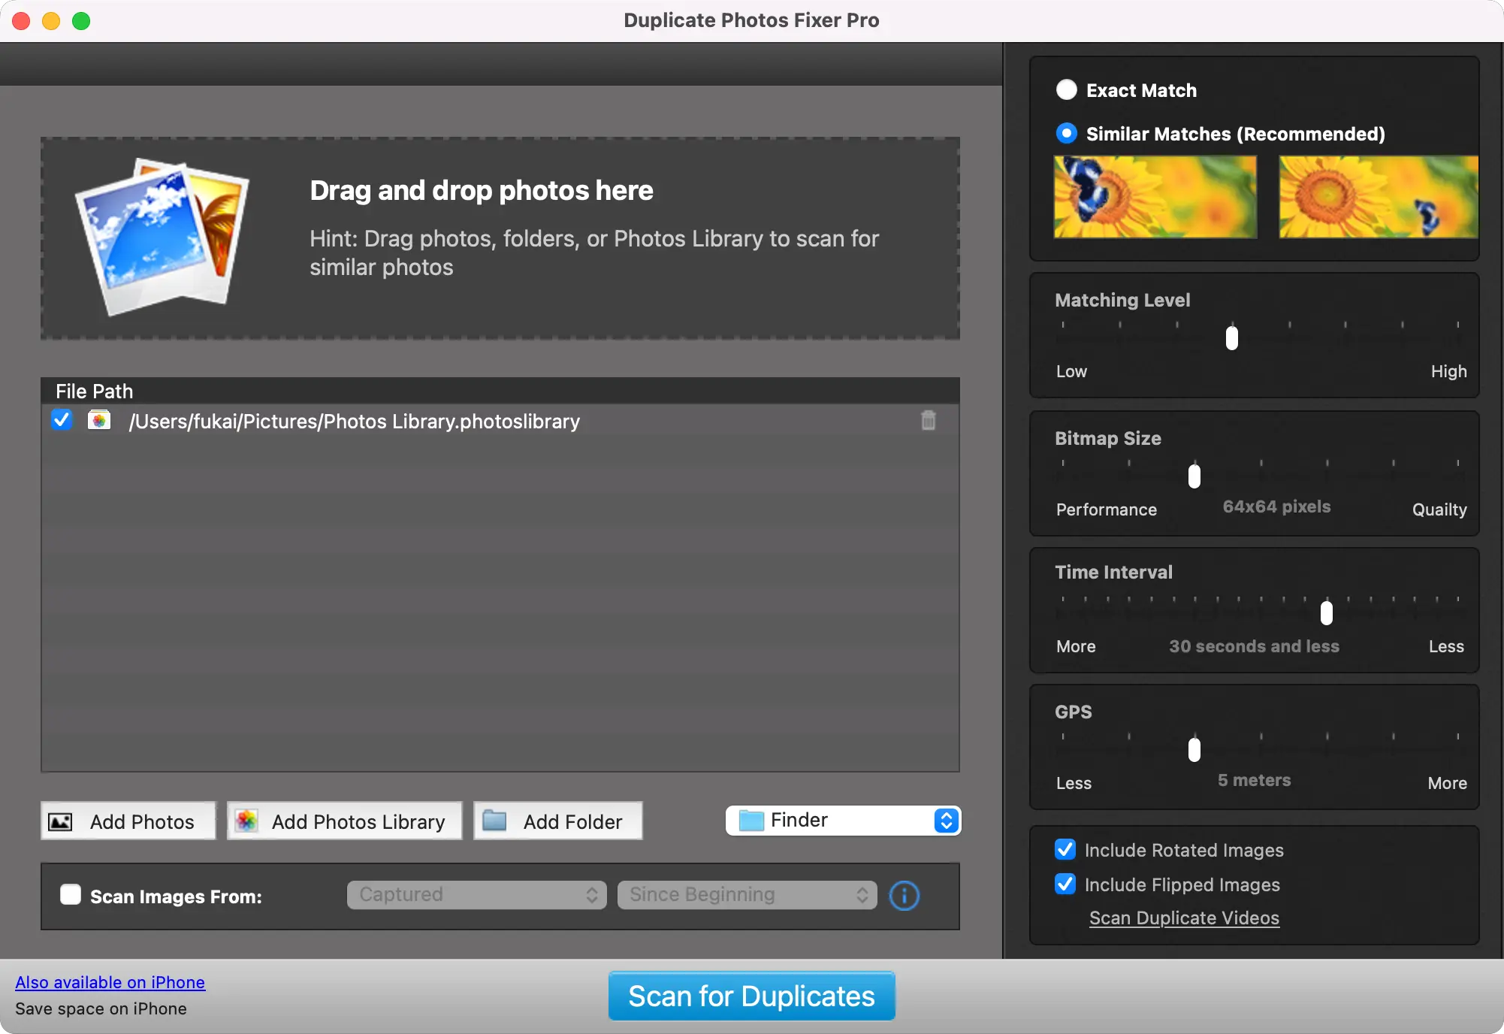The width and height of the screenshot is (1504, 1034).
Task: Click the Time Interval slider handle
Action: [1327, 612]
